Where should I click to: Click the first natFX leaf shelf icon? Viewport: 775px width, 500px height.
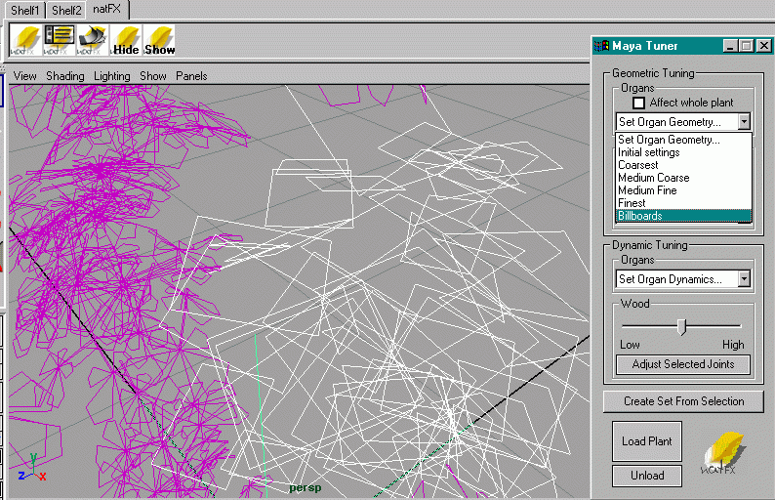click(x=24, y=40)
